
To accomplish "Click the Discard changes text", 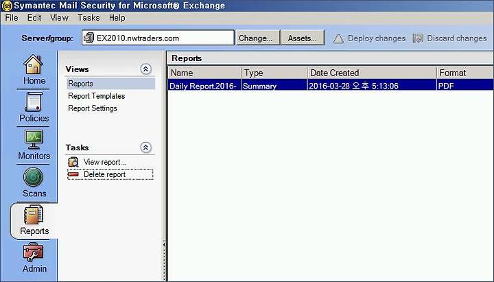I will pyautogui.click(x=457, y=38).
